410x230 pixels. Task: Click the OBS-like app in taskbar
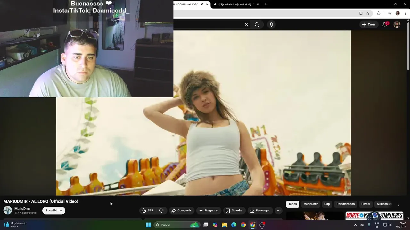click(x=262, y=225)
